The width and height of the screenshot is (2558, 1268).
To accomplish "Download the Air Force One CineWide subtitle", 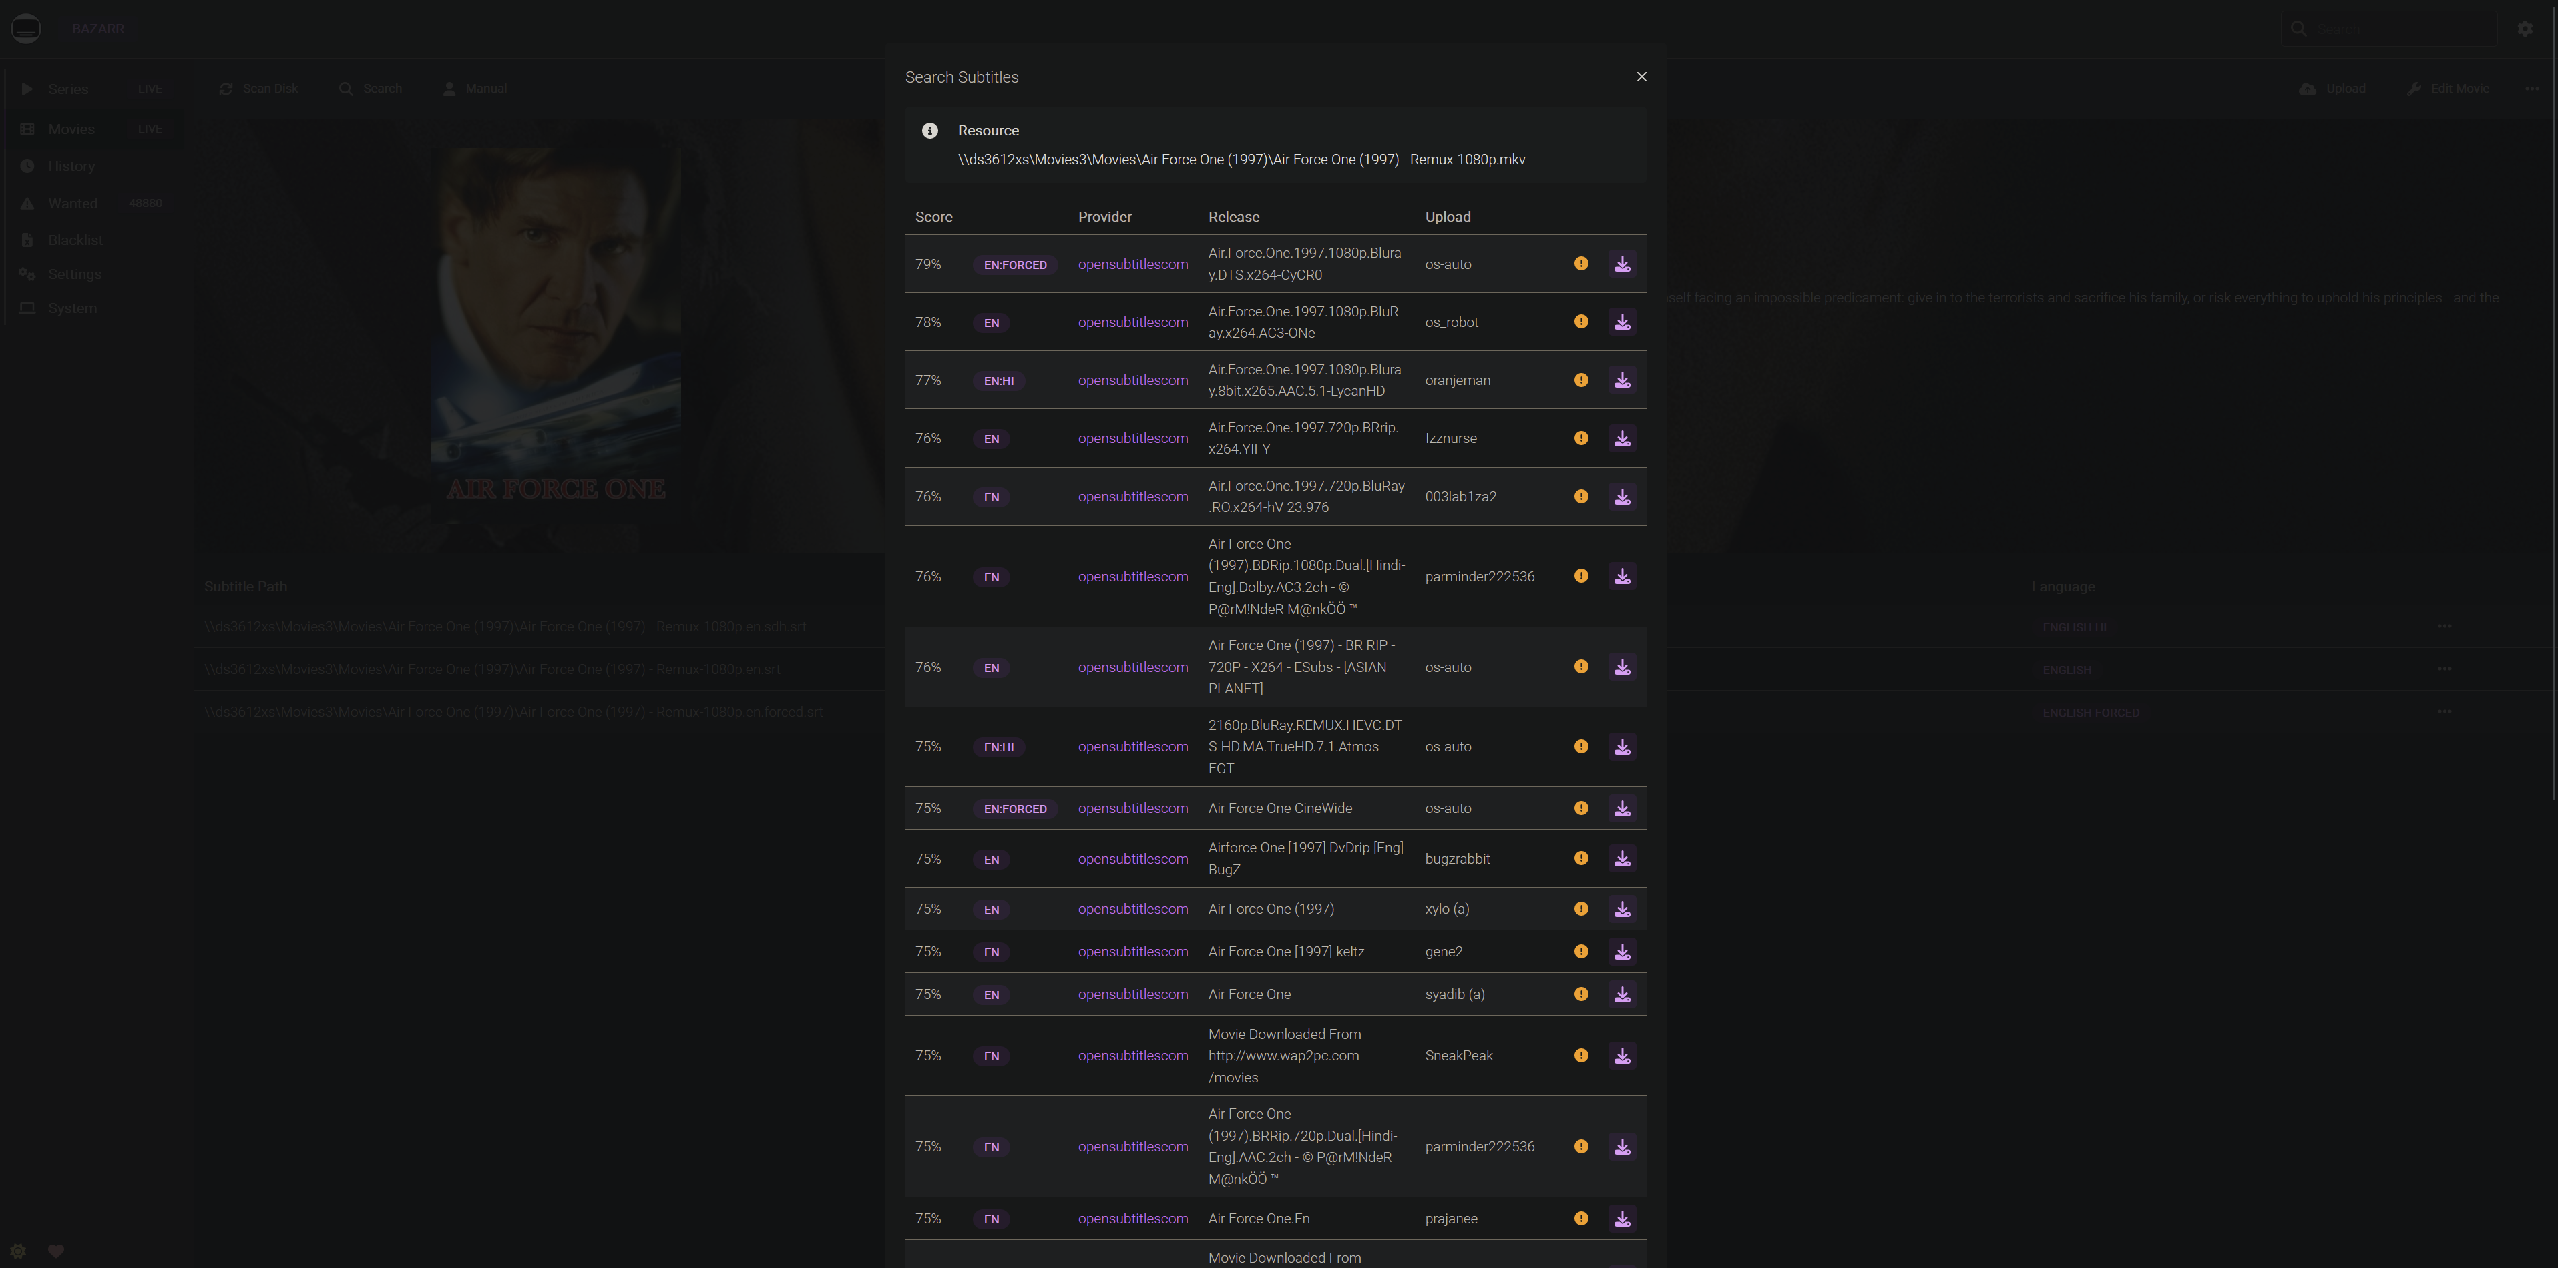I will (1622, 809).
